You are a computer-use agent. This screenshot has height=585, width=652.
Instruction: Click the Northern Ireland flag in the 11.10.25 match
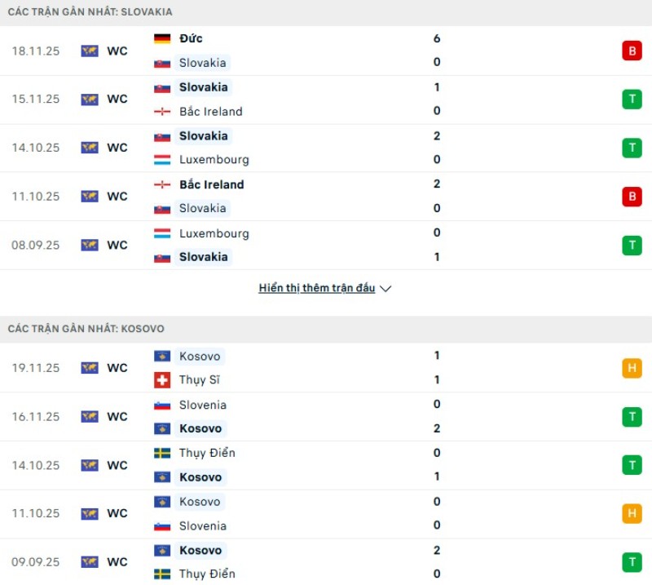[x=162, y=184]
